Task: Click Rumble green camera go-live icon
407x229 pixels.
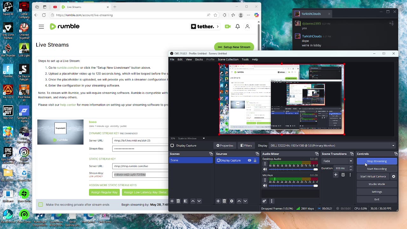Action: tap(228, 26)
